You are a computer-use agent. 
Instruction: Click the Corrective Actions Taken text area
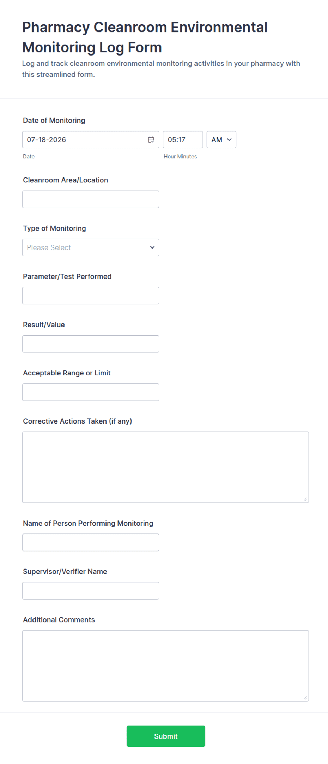(x=165, y=467)
